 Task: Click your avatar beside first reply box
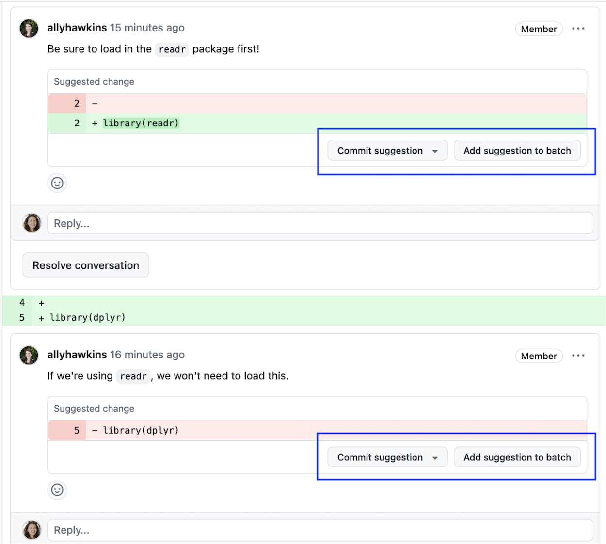tap(32, 223)
